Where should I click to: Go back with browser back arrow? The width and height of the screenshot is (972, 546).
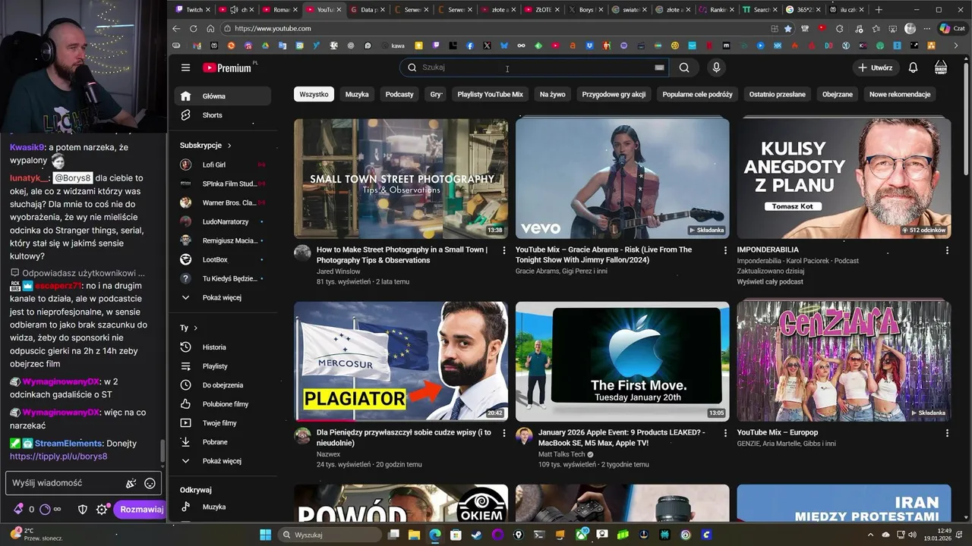[x=176, y=29]
